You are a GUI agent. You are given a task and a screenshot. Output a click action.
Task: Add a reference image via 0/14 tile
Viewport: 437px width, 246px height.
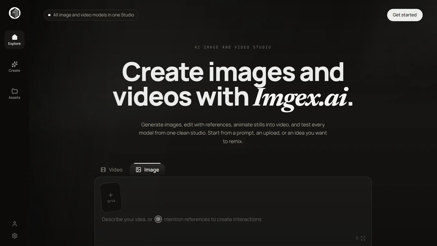click(111, 197)
